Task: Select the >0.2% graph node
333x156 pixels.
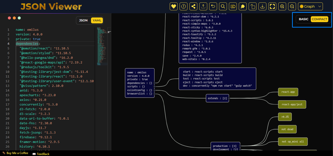Action: point(285,117)
